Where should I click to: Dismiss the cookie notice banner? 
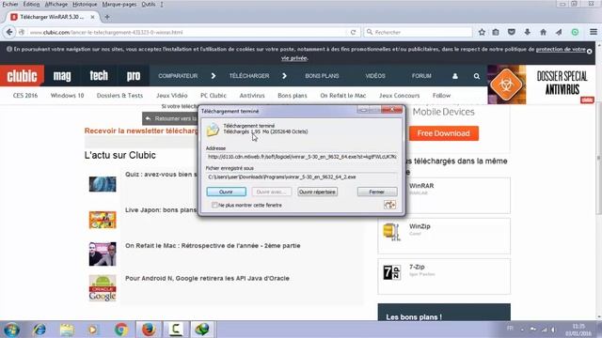pos(590,51)
